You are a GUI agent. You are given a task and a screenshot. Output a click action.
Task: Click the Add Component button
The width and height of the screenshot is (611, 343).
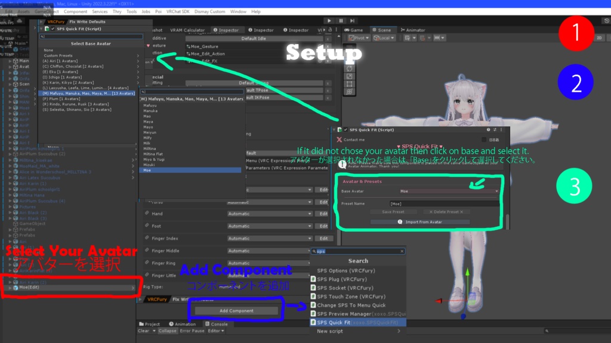coord(236,311)
